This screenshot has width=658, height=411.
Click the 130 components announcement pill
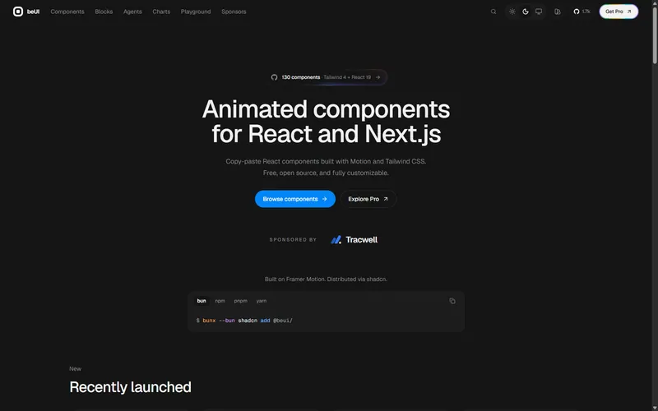326,77
